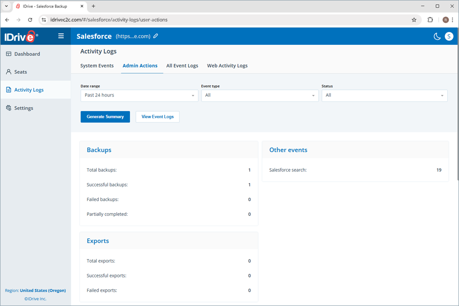The width and height of the screenshot is (459, 306).
Task: Select the Web Activity Logs tab
Action: click(x=227, y=66)
